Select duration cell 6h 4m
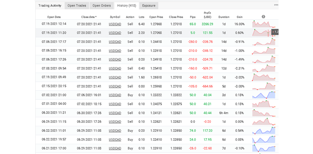This screenshot has width=313, height=154. tap(224, 113)
